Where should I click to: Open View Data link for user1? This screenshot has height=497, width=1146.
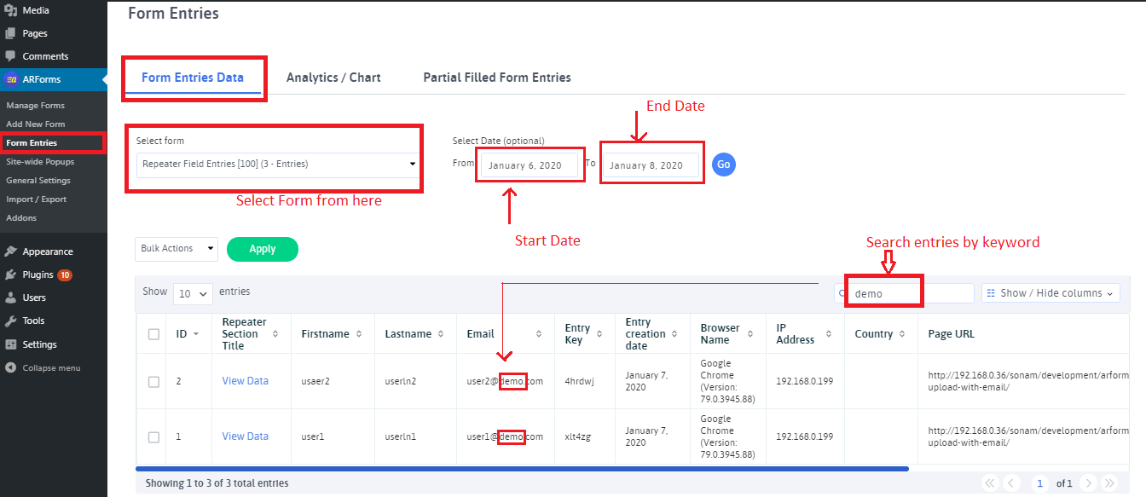[x=245, y=436]
